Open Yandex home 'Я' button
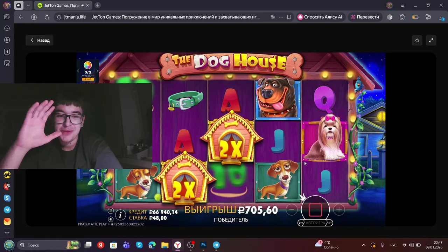This screenshot has height=252, width=448. pos(34,17)
